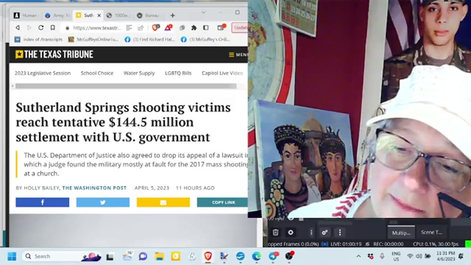The image size is (471, 265).
Task: Switch to the Bureau tab
Action: point(148,15)
